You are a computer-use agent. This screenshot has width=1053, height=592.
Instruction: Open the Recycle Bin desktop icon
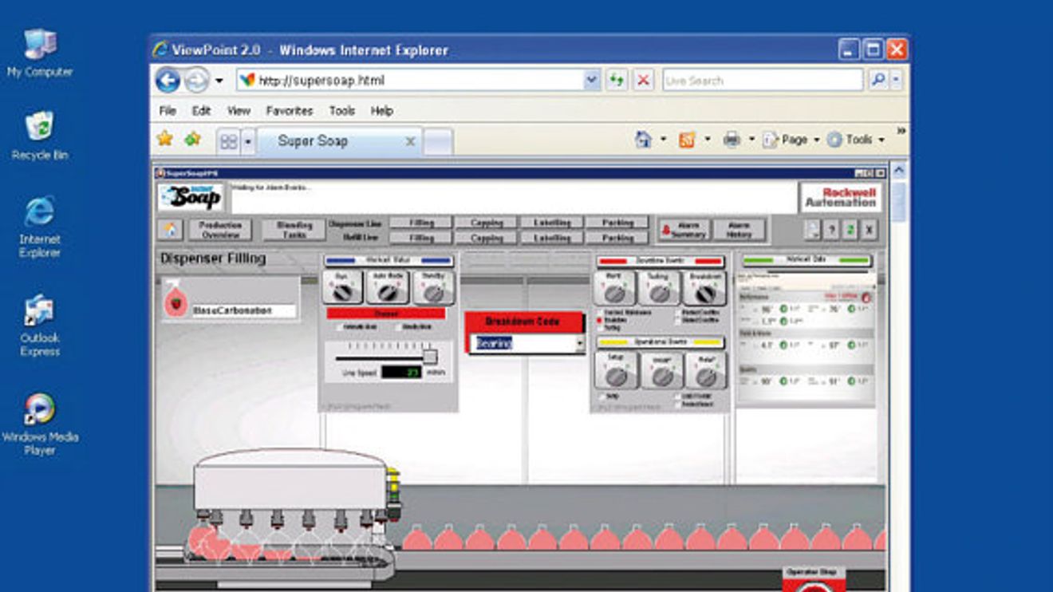tap(40, 136)
